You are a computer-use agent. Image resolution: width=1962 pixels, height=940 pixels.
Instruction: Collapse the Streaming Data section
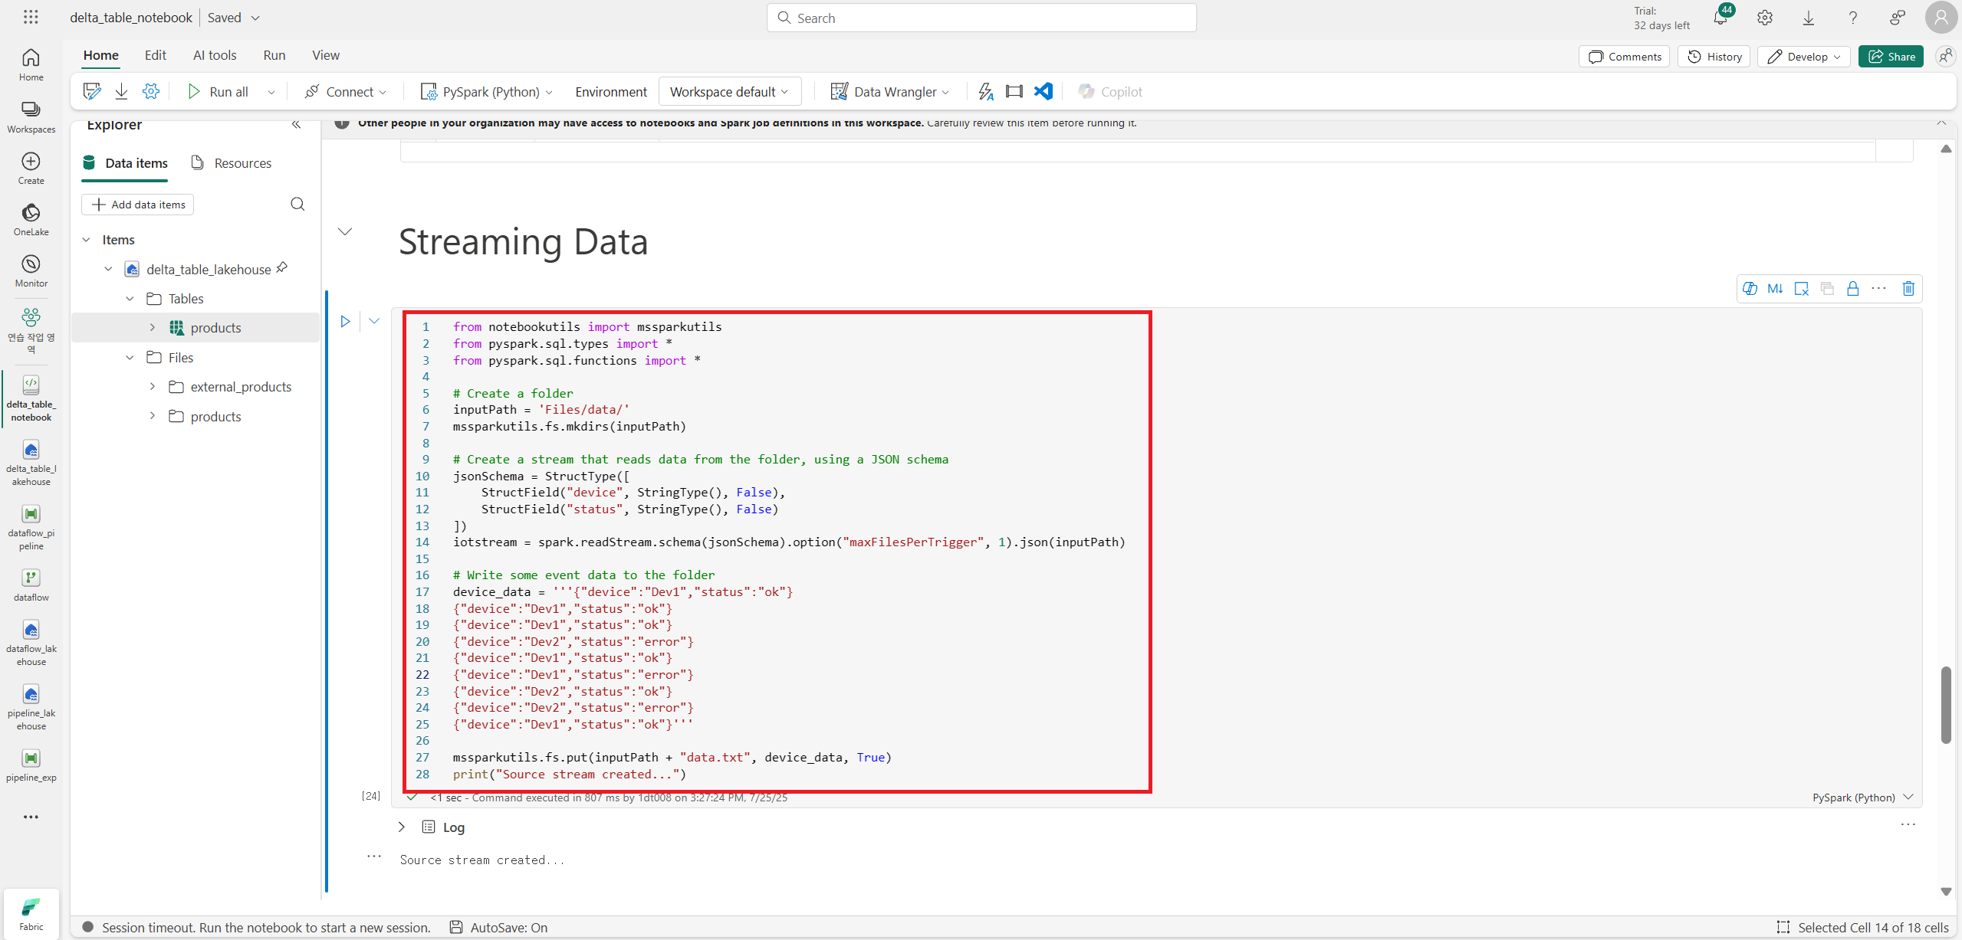pyautogui.click(x=345, y=231)
